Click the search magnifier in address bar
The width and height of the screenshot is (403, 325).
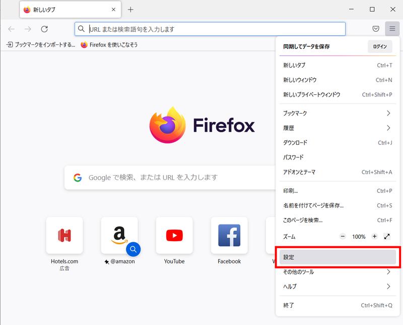(81, 29)
